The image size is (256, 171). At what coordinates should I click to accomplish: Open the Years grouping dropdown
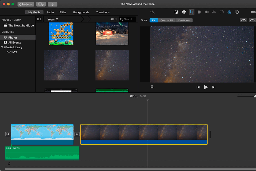pos(53,19)
